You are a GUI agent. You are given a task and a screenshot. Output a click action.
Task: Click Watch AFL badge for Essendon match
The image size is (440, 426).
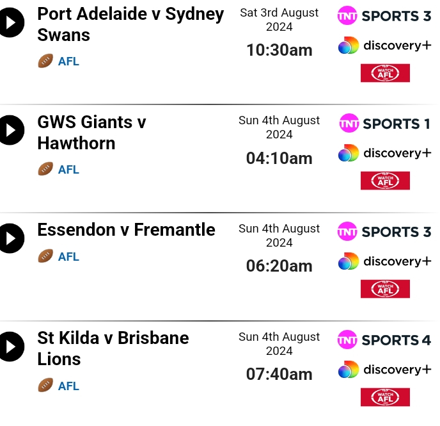coord(385,289)
